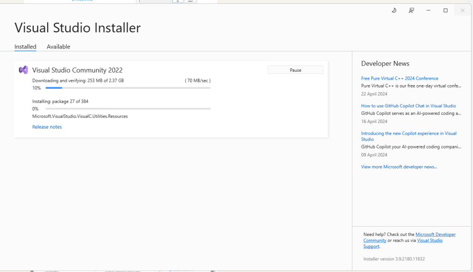Image resolution: width=473 pixels, height=272 pixels.
Task: Click the '09 April 2024' news date
Action: click(374, 155)
